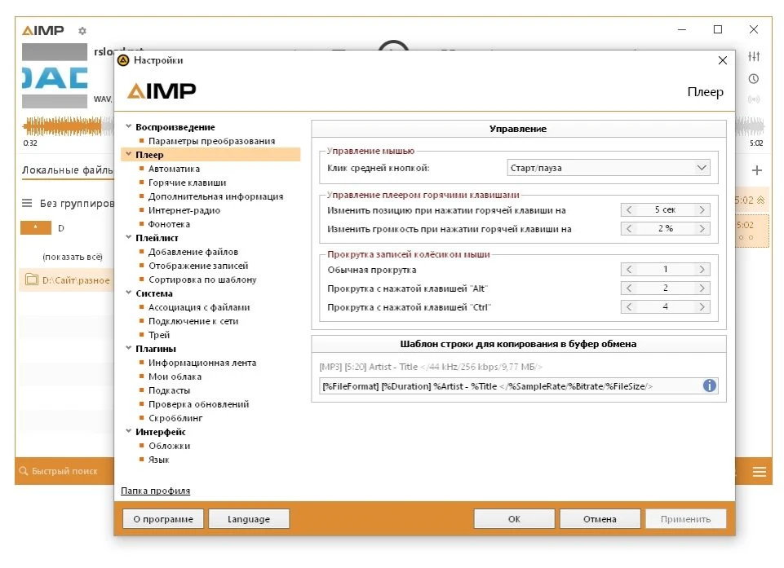Viewport: 784px width, 568px height.
Task: Collapse the Плагины tree section
Action: tap(129, 348)
